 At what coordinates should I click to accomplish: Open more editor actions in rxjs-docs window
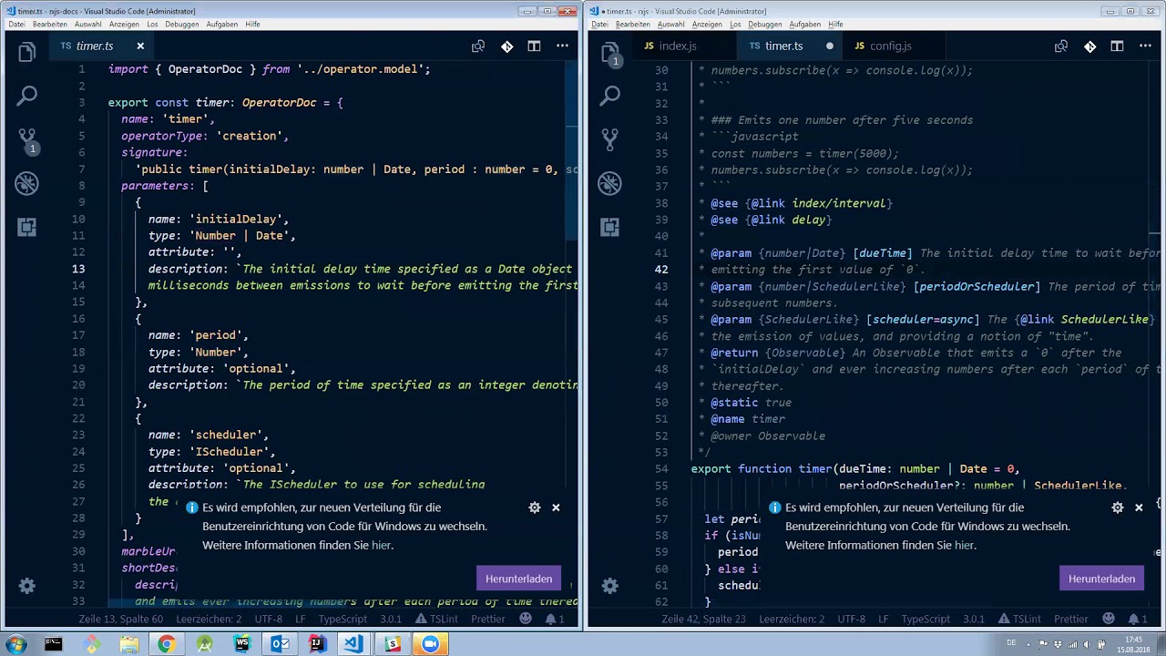tap(562, 46)
